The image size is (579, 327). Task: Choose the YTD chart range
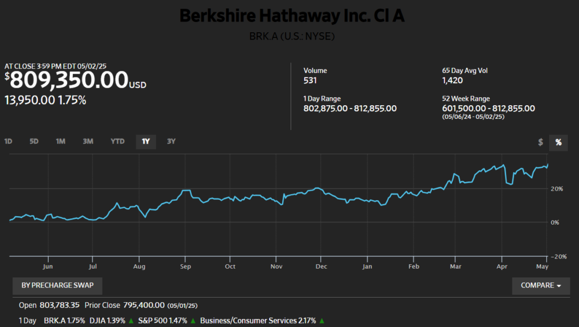pos(118,141)
